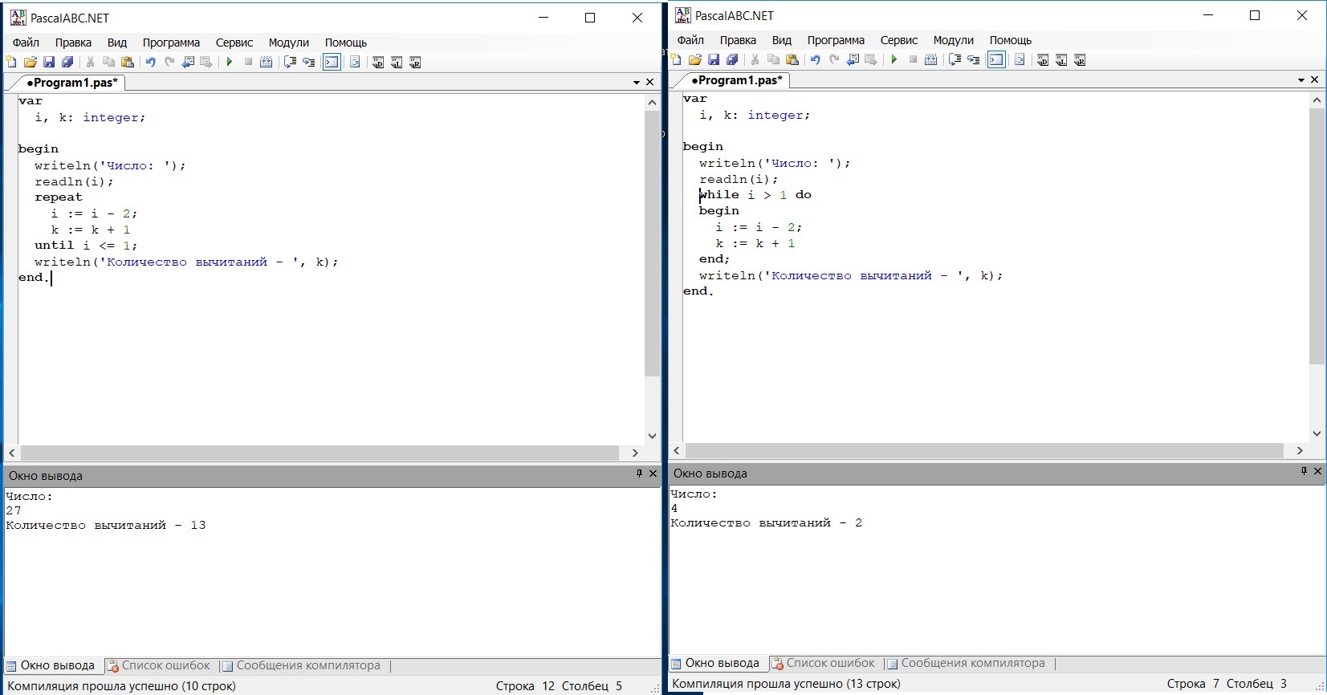Open Правка menu in repeat-loop window
Screen dimensions: 1327x695
73,43
